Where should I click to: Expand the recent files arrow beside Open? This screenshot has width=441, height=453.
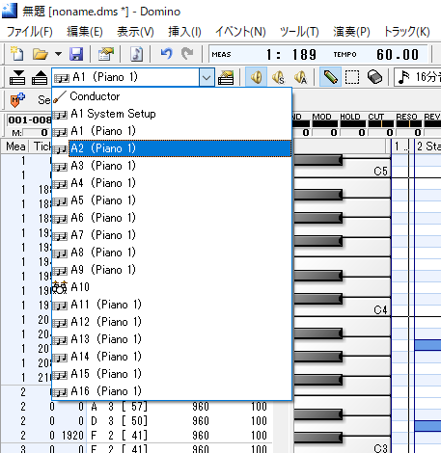[58, 54]
